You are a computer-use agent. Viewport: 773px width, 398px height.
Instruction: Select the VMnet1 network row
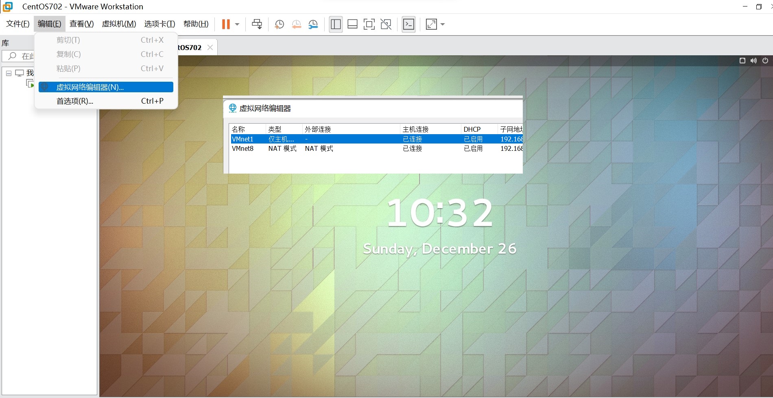tap(376, 139)
